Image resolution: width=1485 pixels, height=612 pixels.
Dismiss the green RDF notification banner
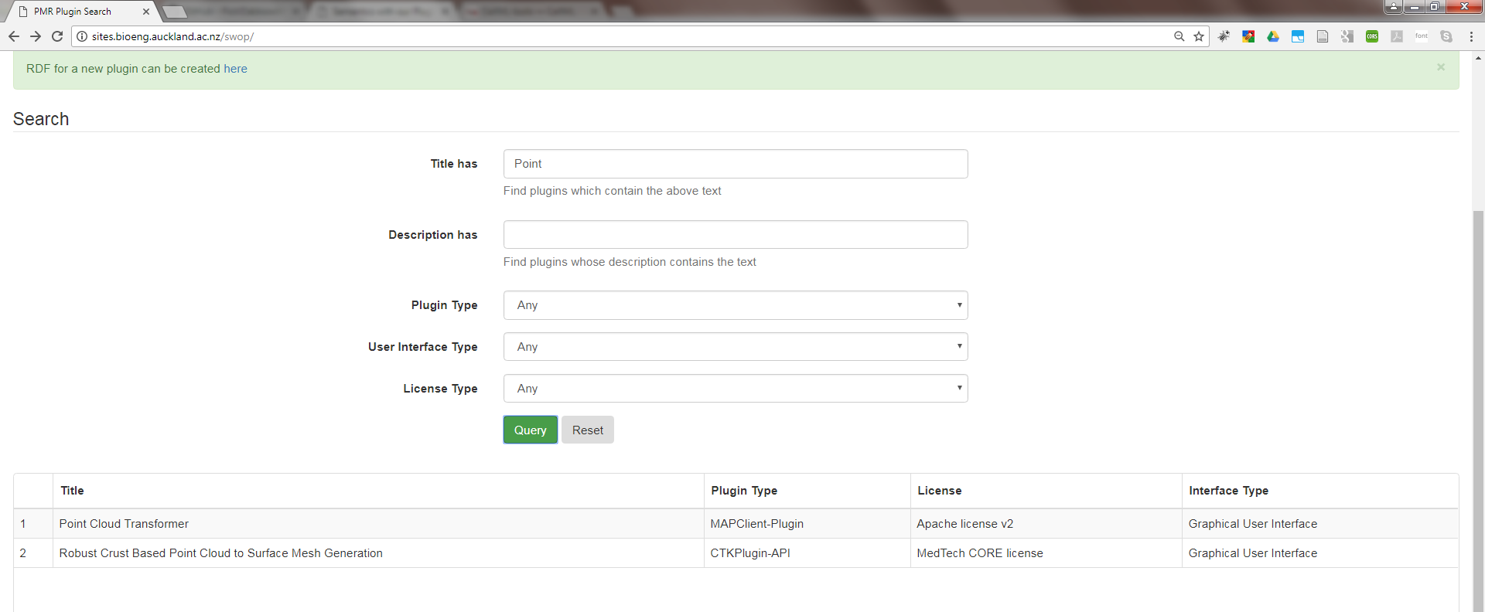pos(1441,67)
